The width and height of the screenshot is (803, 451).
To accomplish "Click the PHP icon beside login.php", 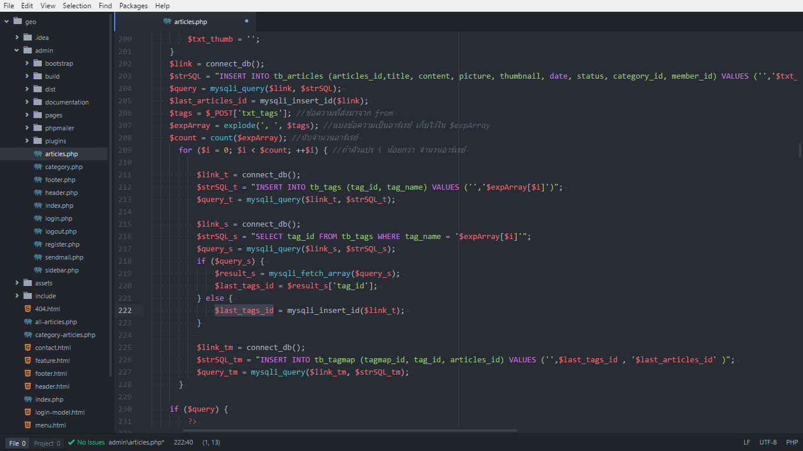I will [38, 218].
